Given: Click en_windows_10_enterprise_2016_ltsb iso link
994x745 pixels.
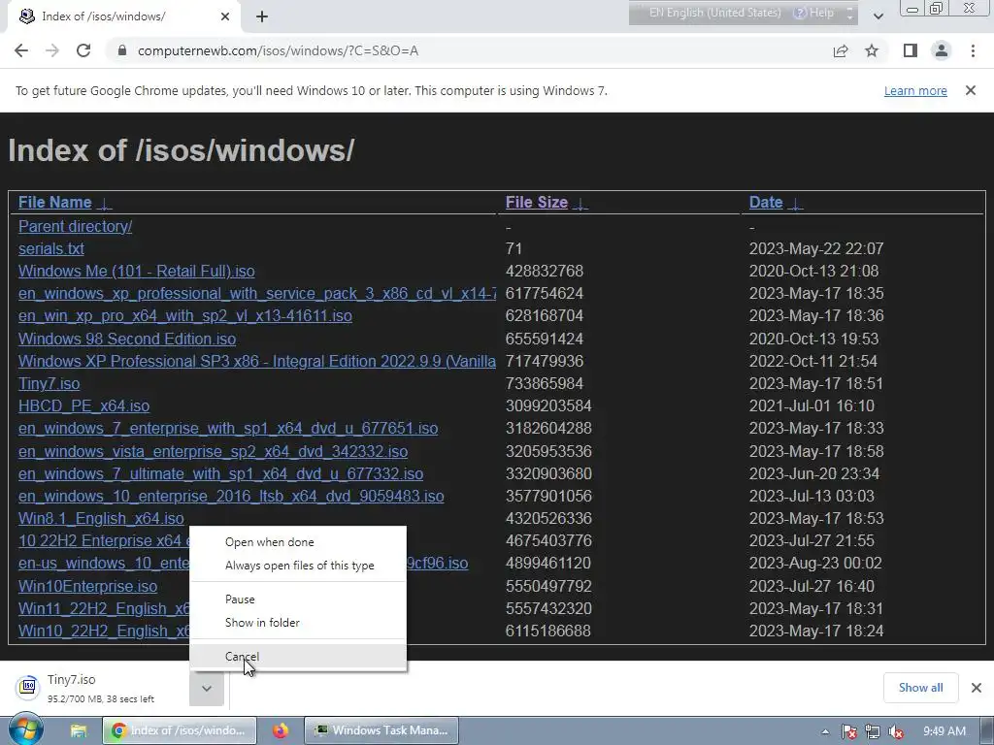Looking at the screenshot, I should 231,496.
